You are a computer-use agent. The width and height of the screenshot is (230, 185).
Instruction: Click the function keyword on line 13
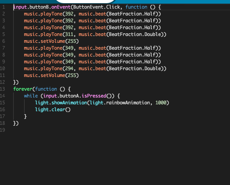pos(46,89)
